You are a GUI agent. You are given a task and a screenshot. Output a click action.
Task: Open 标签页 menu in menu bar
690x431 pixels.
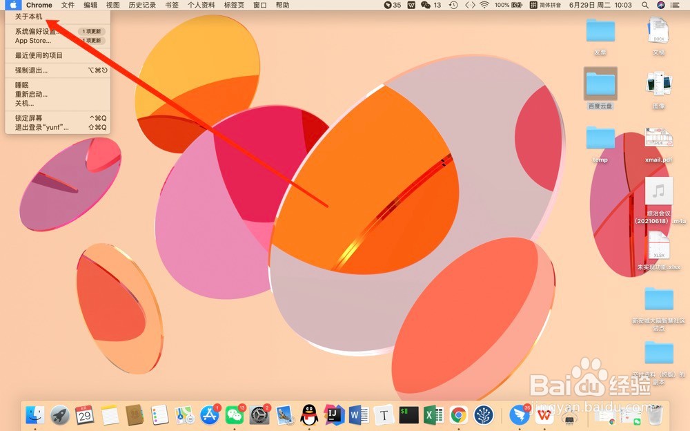tap(234, 5)
